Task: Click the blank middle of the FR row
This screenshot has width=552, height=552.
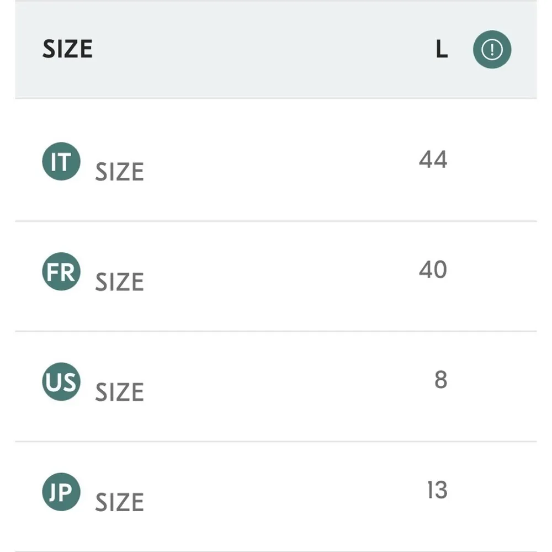Action: pos(276,276)
